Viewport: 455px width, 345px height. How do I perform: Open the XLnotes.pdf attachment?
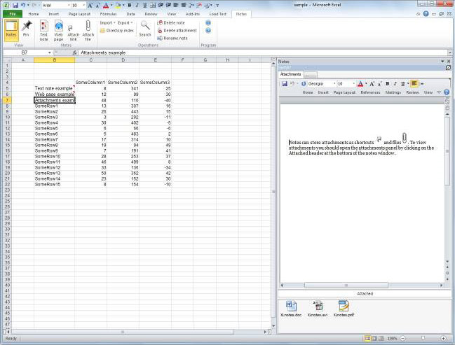click(x=343, y=309)
